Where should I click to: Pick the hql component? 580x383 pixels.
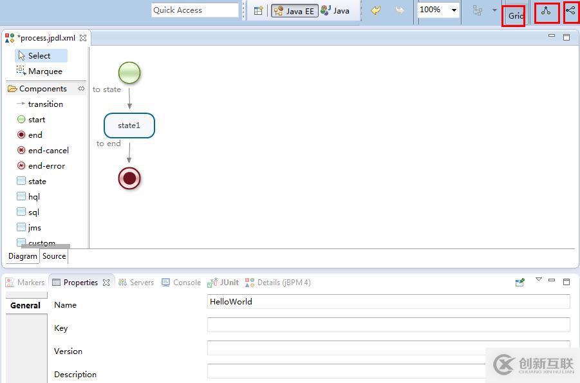click(28, 197)
